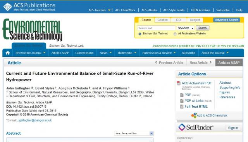248x142 pixels.
Task: Switch to the DOI search tab
Action: (x=179, y=20)
